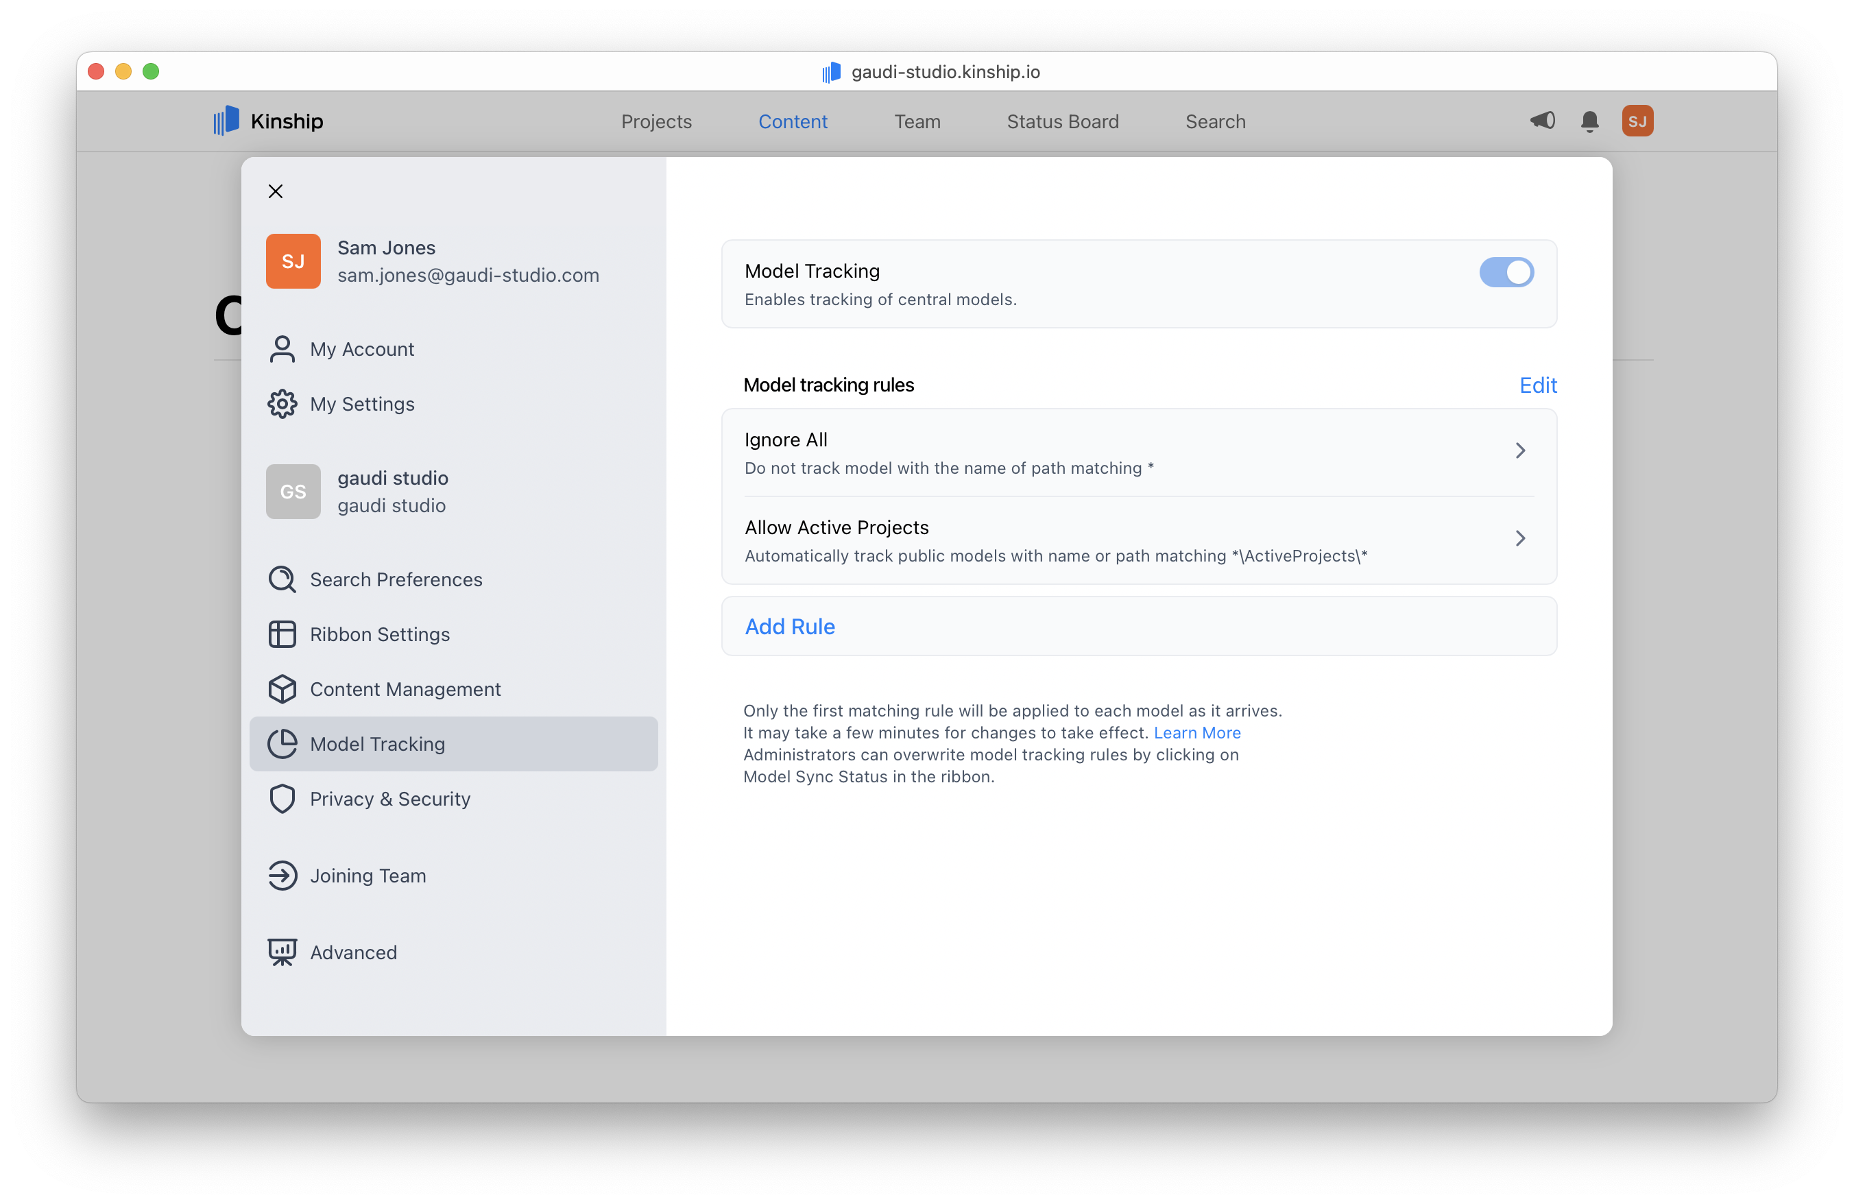
Task: Click the Advanced presentation board icon
Action: point(282,952)
